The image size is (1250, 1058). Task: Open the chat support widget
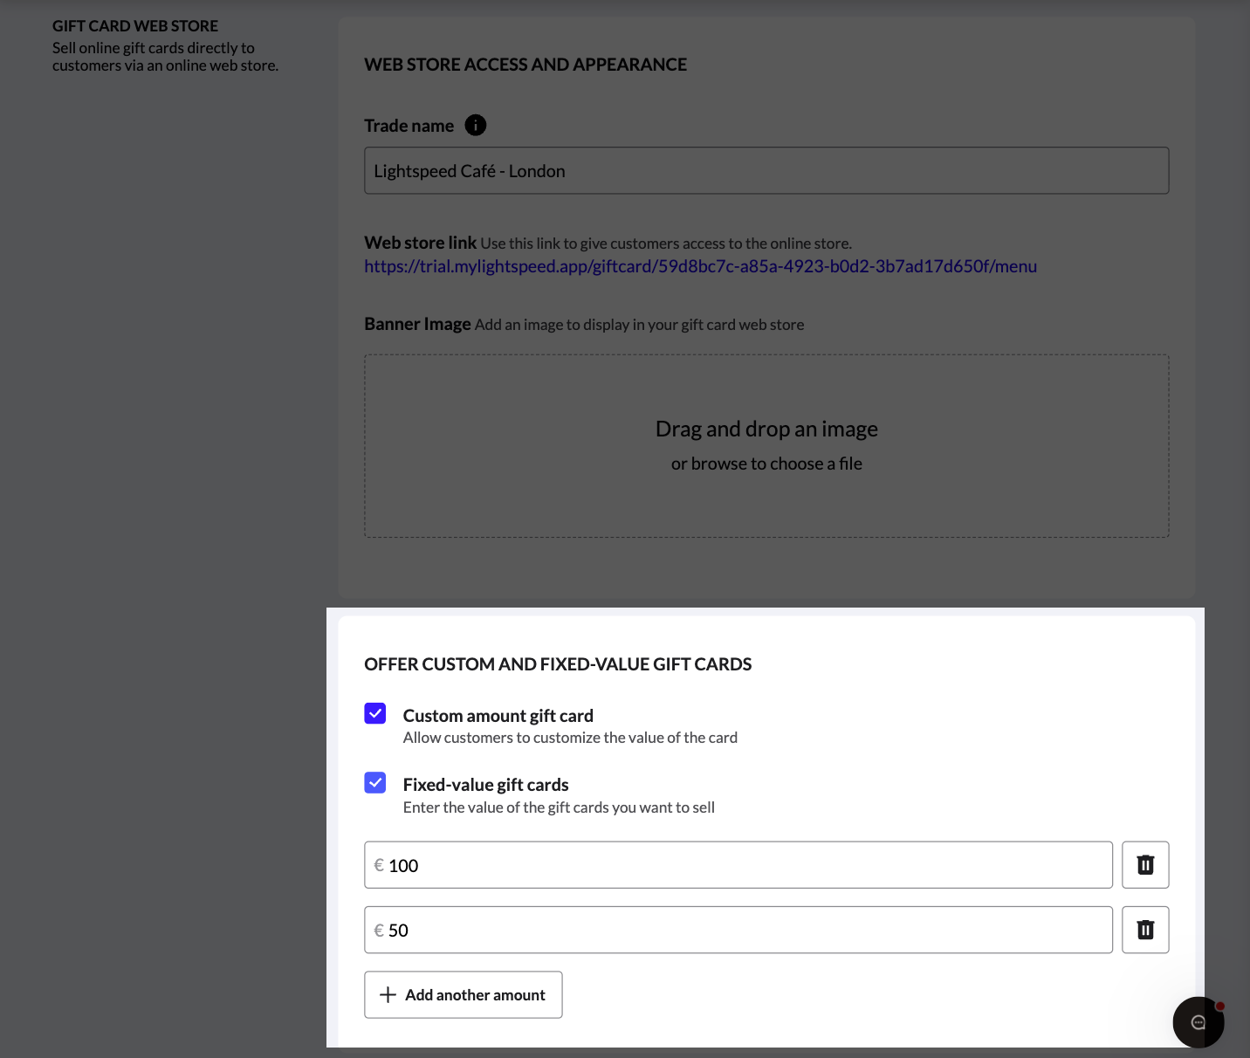[1198, 1022]
